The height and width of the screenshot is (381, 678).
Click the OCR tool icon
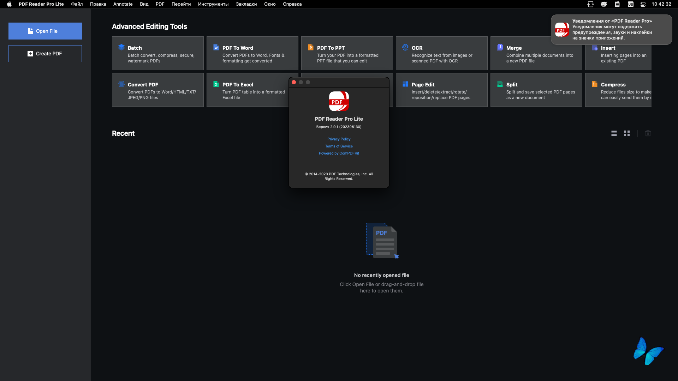click(x=405, y=47)
